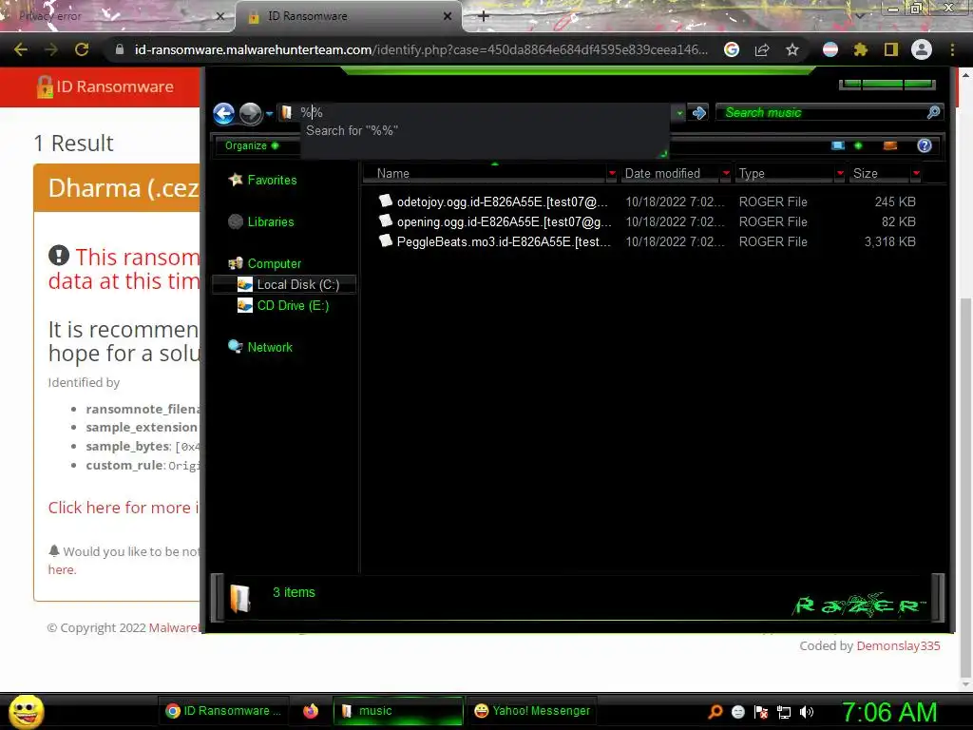973x730 pixels.
Task: Open Chrome Extensions puzzle icon
Action: 860,49
